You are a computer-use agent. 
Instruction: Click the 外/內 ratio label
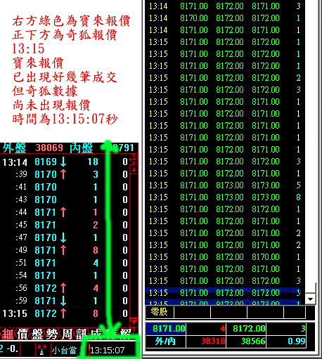click(165, 341)
